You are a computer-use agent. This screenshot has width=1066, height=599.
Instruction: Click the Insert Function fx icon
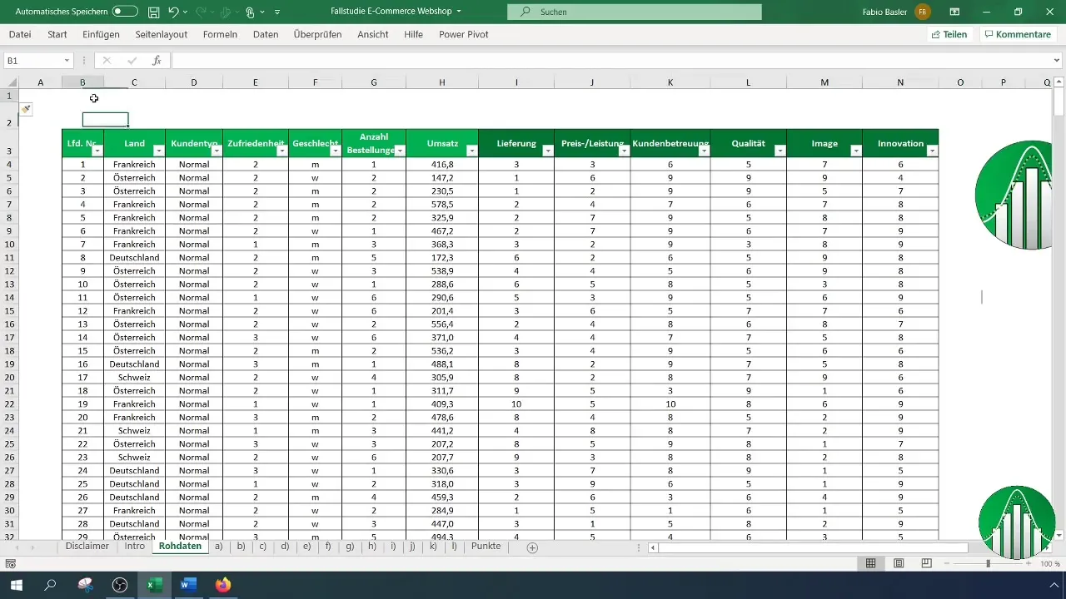[x=157, y=61]
